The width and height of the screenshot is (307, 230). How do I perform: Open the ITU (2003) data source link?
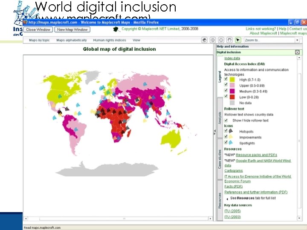232,217
